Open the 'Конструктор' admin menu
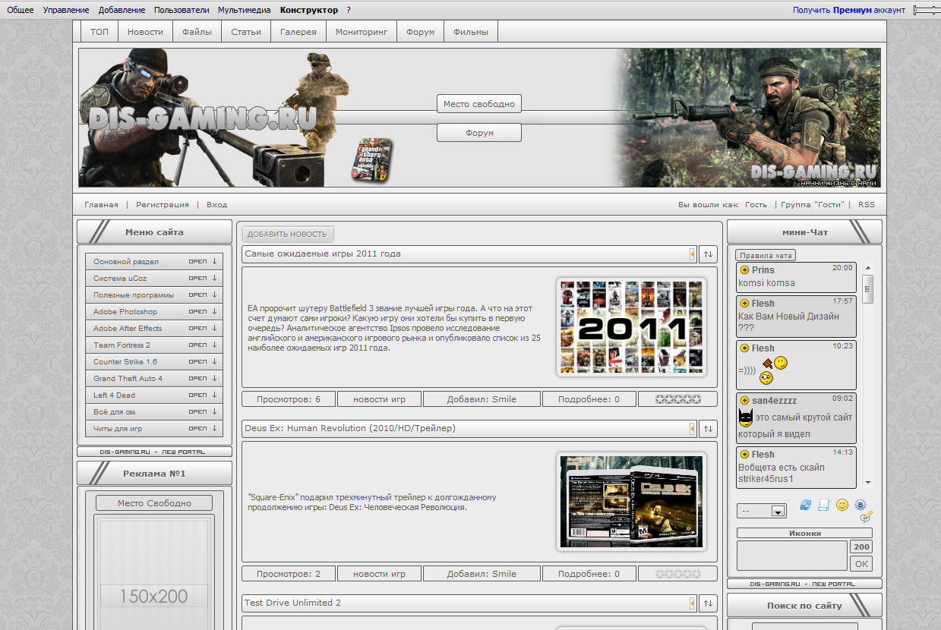The image size is (941, 630). point(309,10)
